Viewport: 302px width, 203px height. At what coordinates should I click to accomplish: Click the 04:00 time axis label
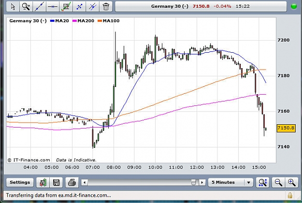(30, 167)
